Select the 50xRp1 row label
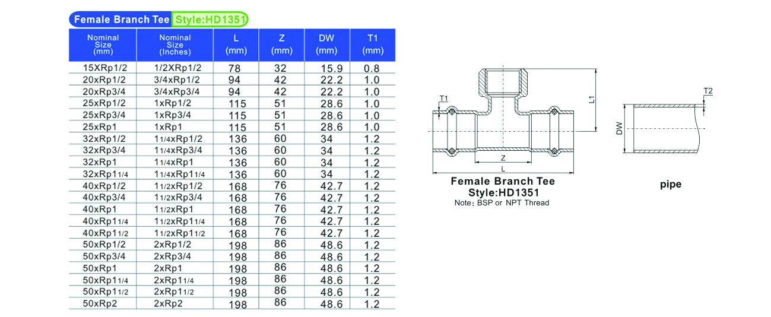Image resolution: width=771 pixels, height=317 pixels. 100,268
